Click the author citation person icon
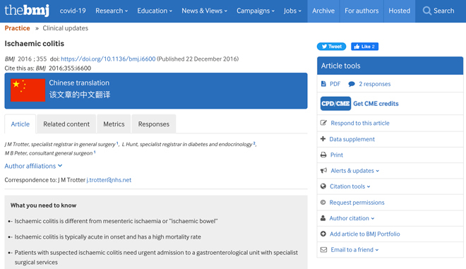Screen dimensions: 466x269 point(323,218)
